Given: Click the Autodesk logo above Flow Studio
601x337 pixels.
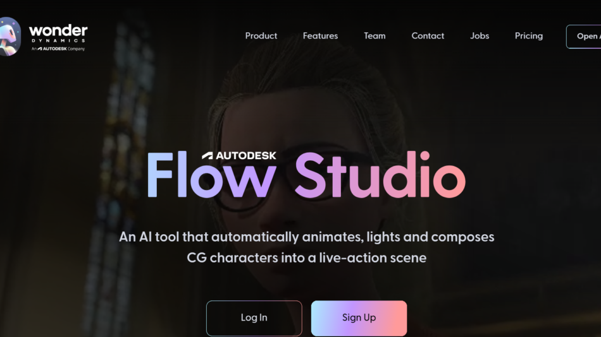Looking at the screenshot, I should tap(239, 156).
